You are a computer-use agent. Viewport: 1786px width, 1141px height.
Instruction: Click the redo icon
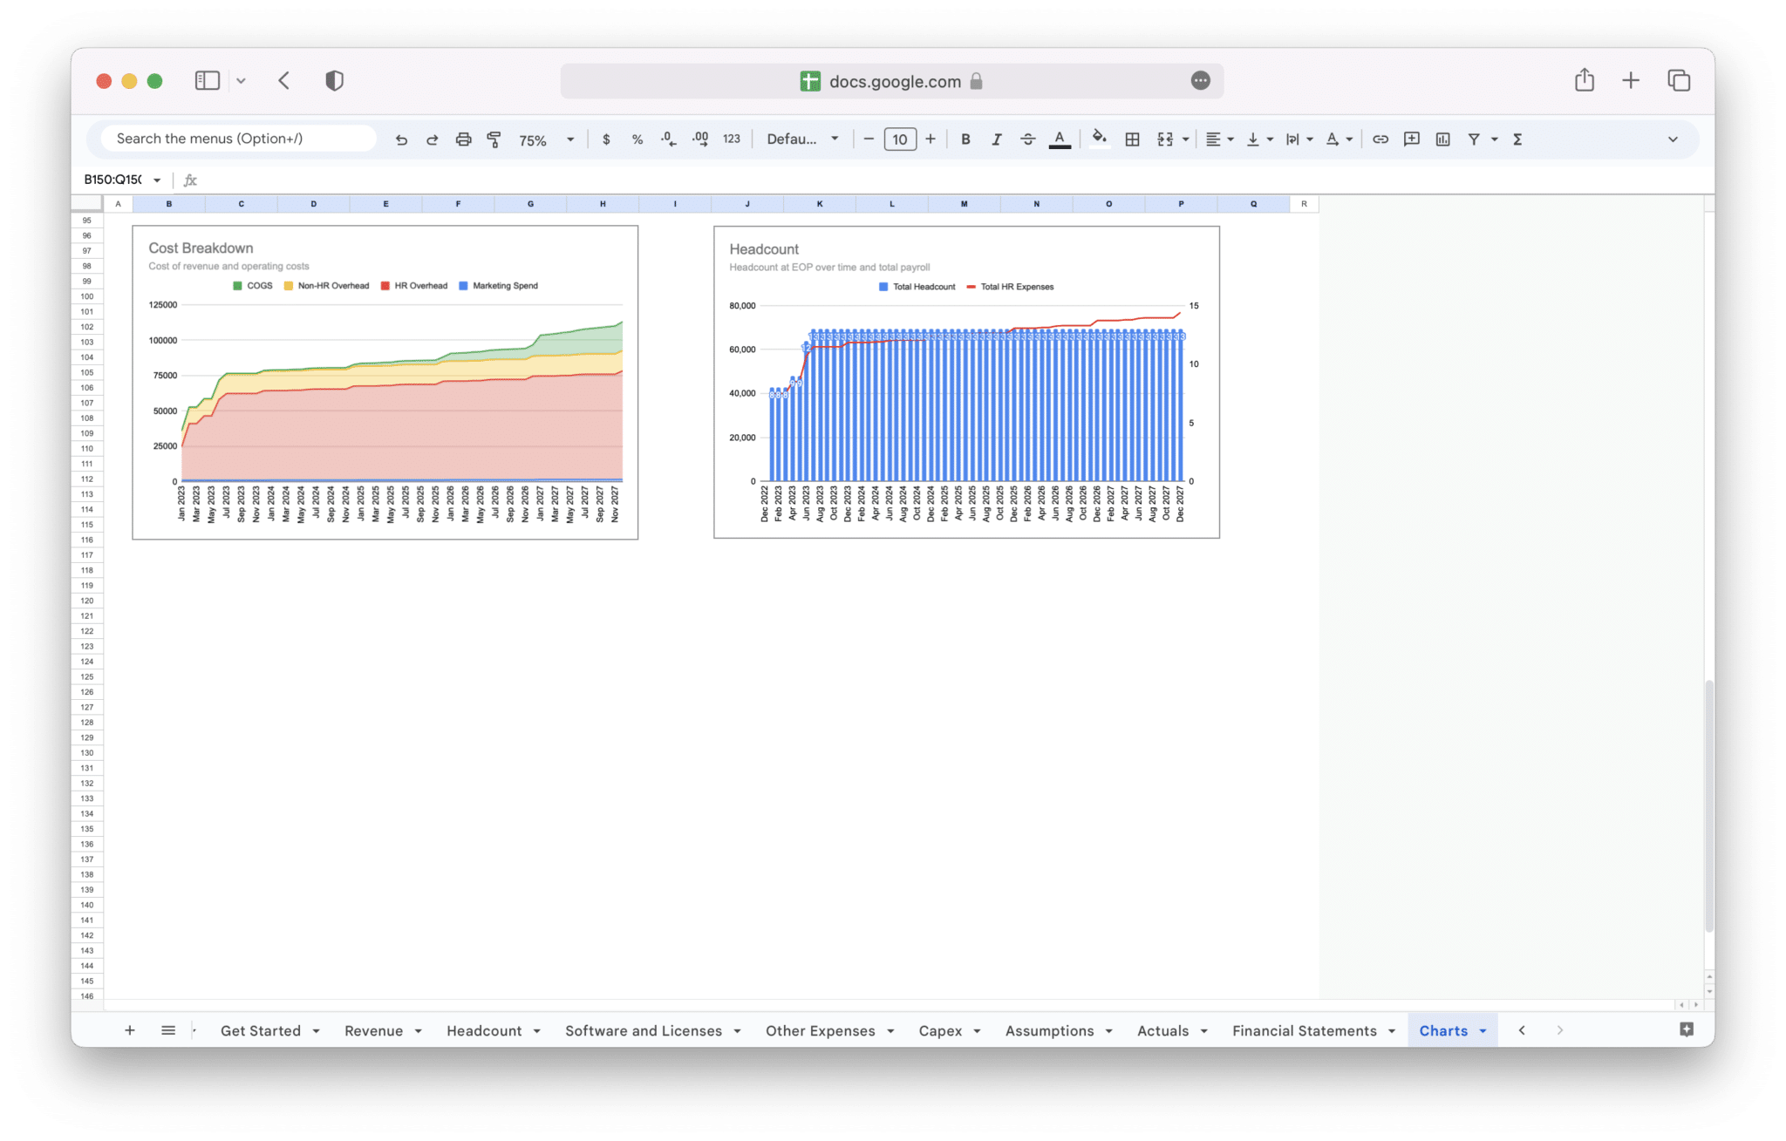(432, 139)
